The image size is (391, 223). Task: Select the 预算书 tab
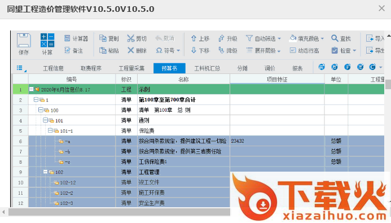tap(169, 68)
